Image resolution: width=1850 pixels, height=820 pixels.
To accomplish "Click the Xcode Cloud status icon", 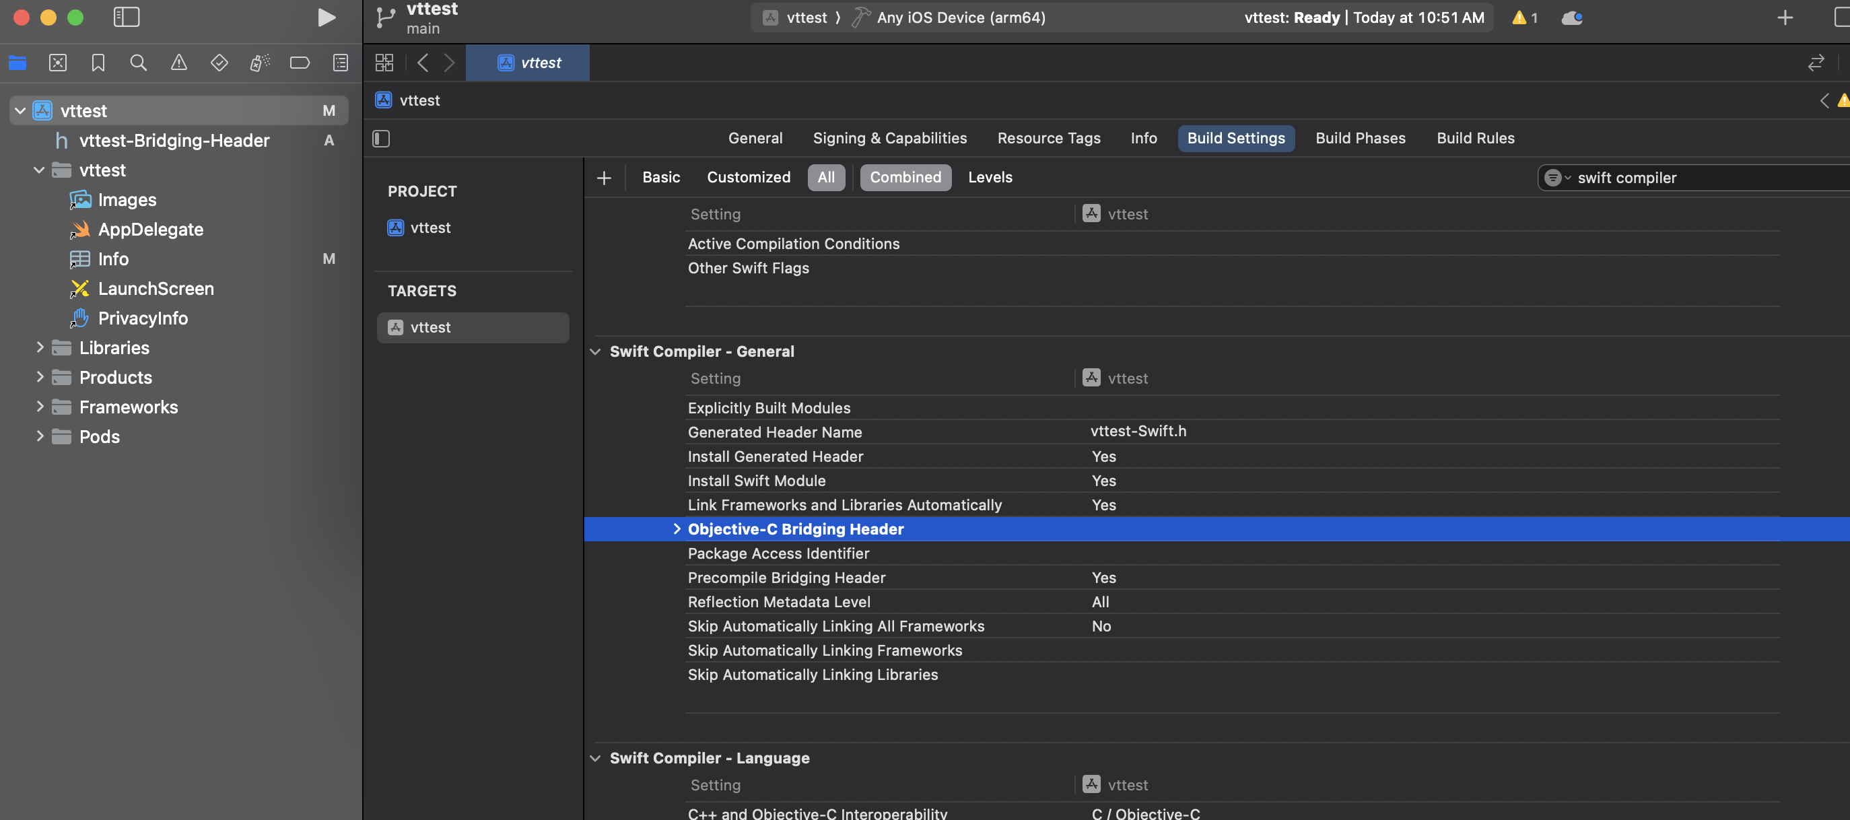I will [1572, 18].
